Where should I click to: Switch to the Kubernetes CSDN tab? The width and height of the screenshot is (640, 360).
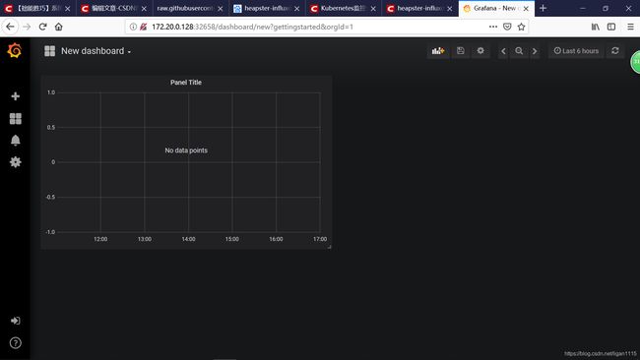[343, 8]
